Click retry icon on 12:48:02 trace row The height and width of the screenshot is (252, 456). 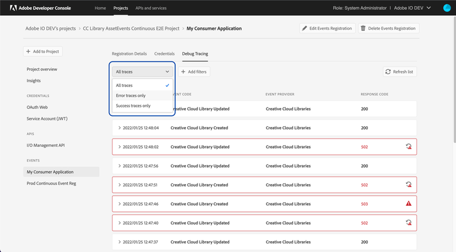[409, 146]
